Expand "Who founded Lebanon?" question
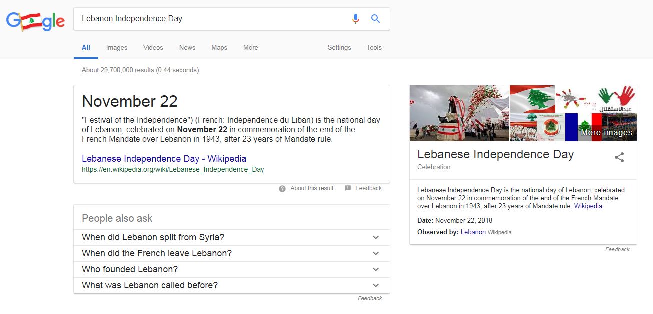 click(231, 269)
